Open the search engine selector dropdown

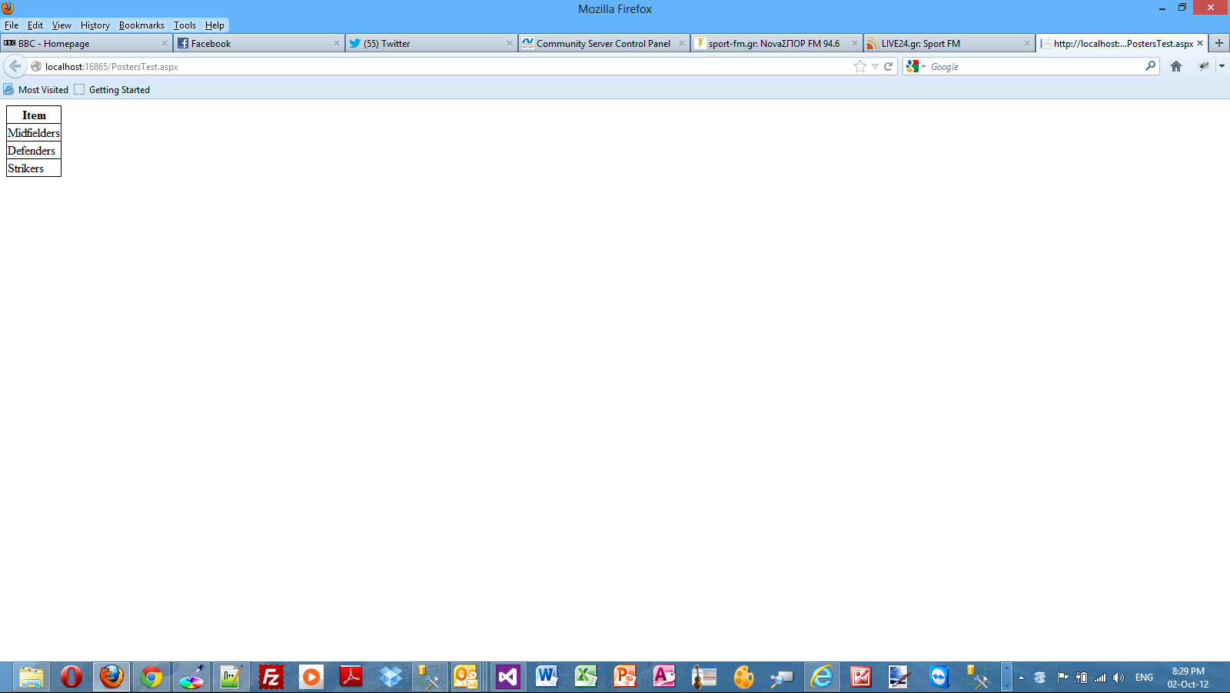[x=916, y=66]
